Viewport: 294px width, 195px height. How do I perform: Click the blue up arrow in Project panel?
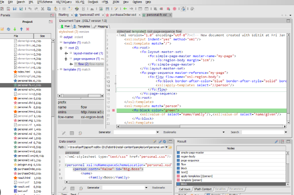pos(21,29)
